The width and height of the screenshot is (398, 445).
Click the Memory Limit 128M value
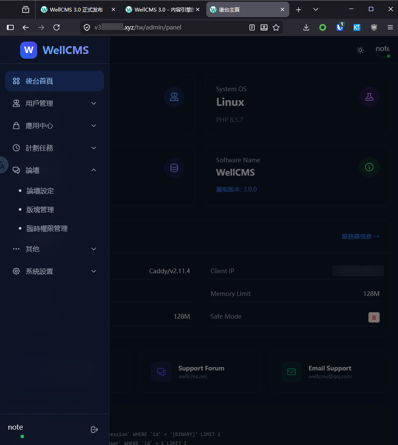[x=371, y=294]
